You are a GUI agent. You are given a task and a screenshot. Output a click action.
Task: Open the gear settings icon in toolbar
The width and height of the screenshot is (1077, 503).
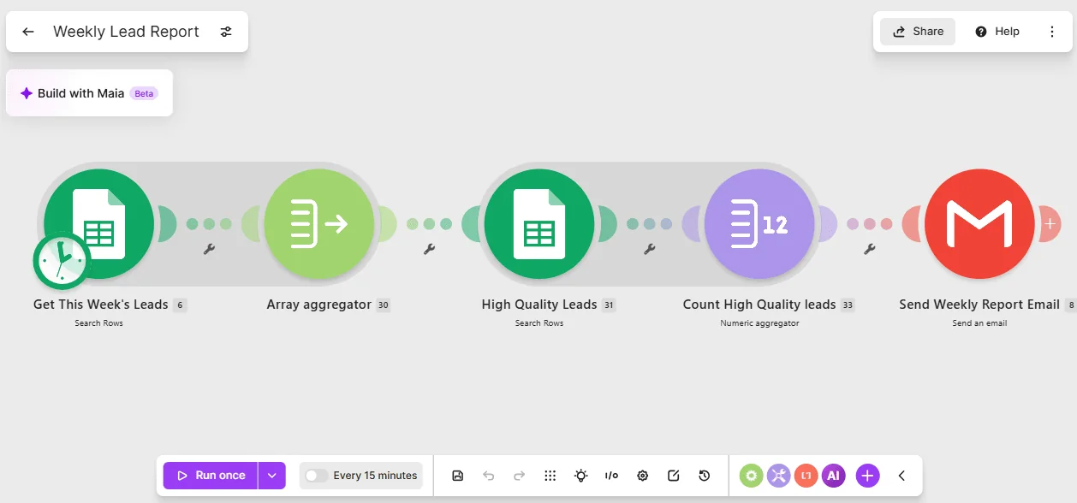(642, 476)
